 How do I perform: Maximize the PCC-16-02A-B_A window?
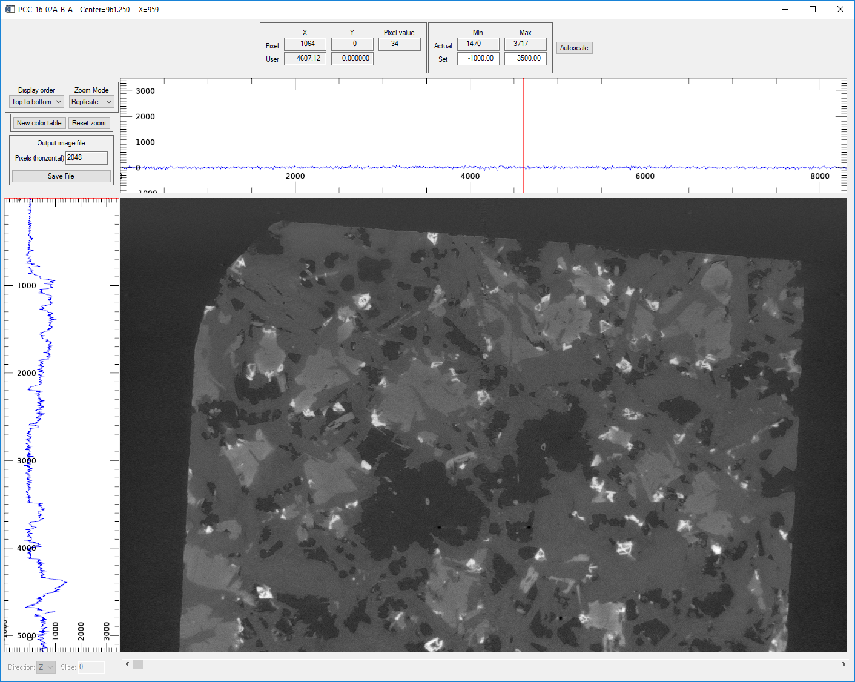[813, 9]
